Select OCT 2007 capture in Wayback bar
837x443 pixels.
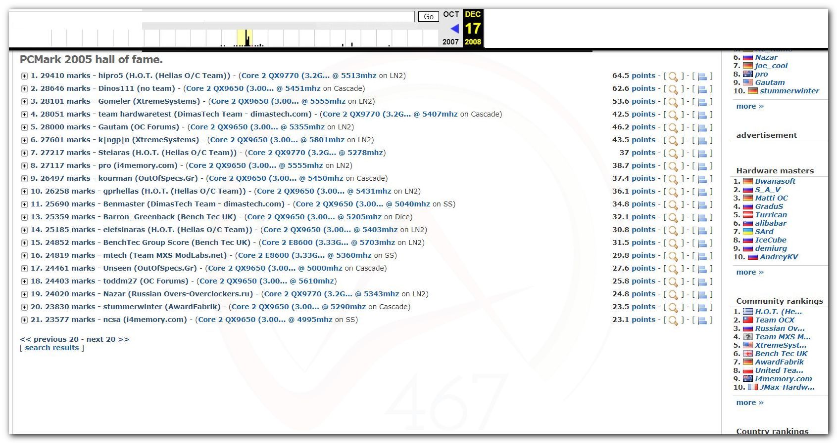click(451, 28)
